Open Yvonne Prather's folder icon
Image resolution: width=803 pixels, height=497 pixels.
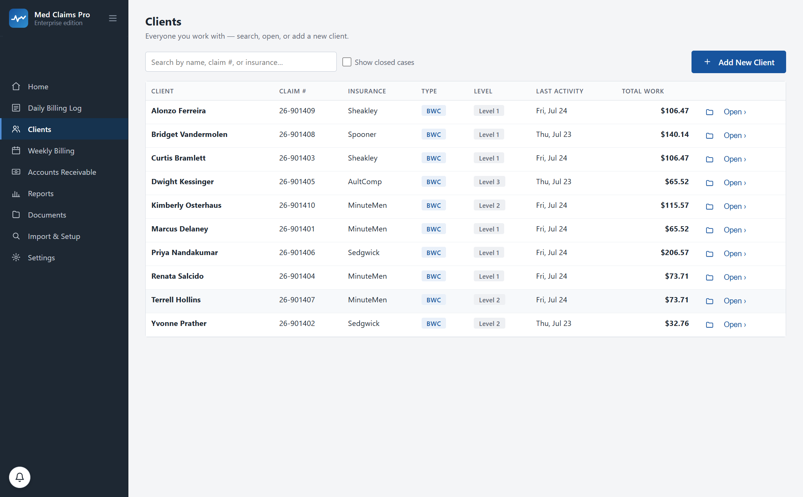point(710,325)
